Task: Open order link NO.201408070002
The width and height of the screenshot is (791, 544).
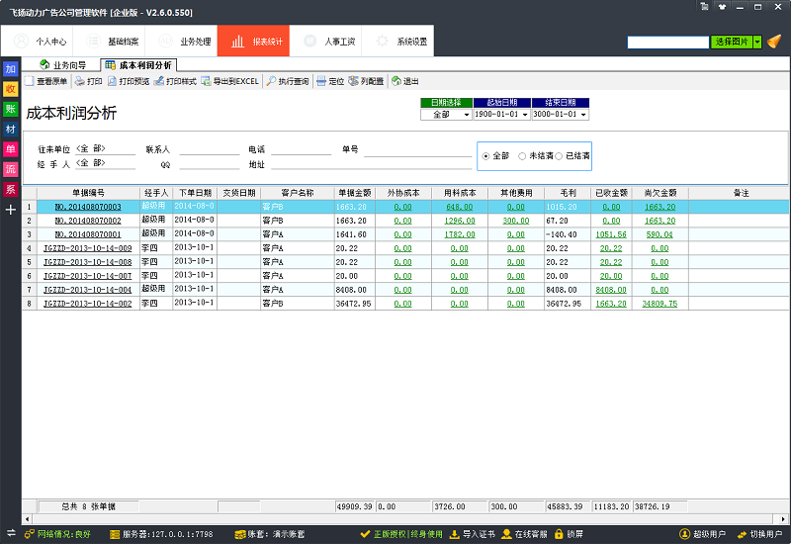Action: [88, 221]
